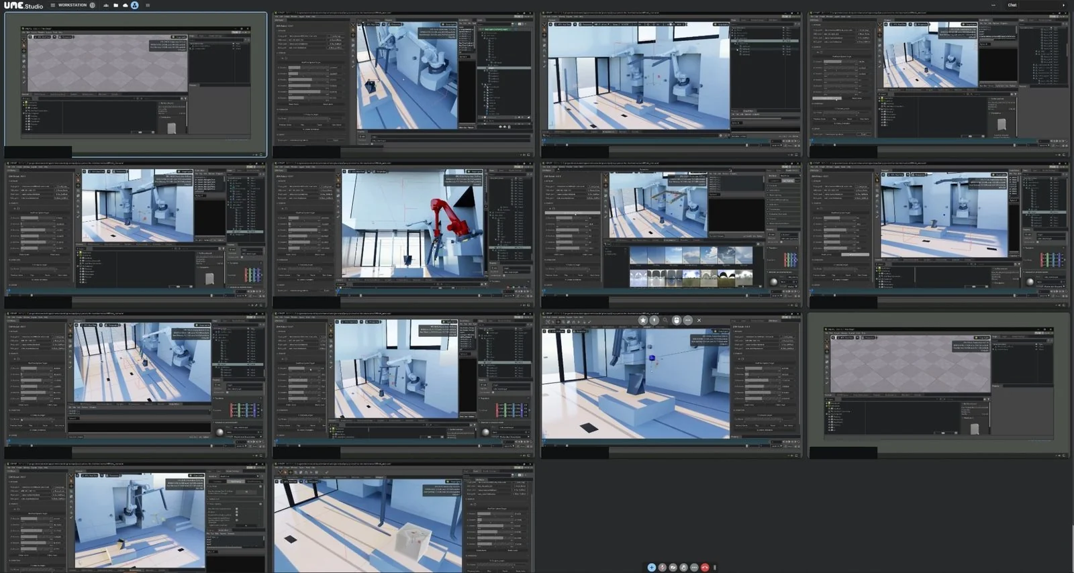
Task: Select the WORKSTATION label in top bar
Action: 72,5
